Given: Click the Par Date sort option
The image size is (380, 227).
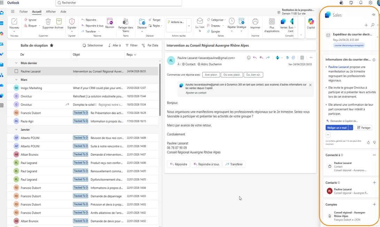Looking at the screenshot, I should point(150,45).
